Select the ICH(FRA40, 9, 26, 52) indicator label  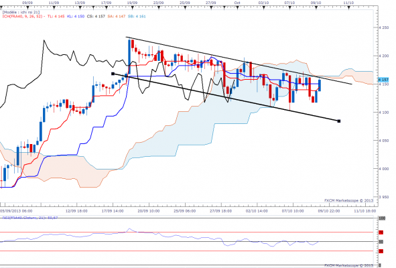[x=22, y=17]
